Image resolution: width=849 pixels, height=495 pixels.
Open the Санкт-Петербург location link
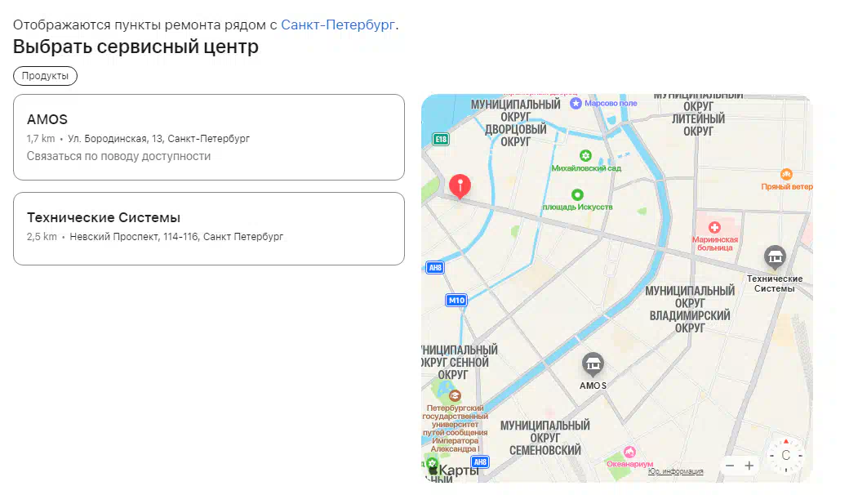coord(338,25)
